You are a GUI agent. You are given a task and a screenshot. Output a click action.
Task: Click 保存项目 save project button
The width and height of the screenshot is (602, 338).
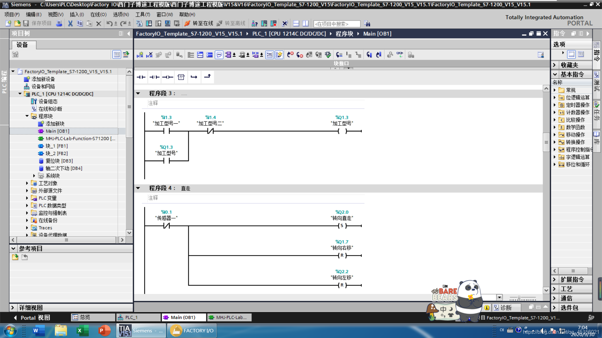pos(37,23)
